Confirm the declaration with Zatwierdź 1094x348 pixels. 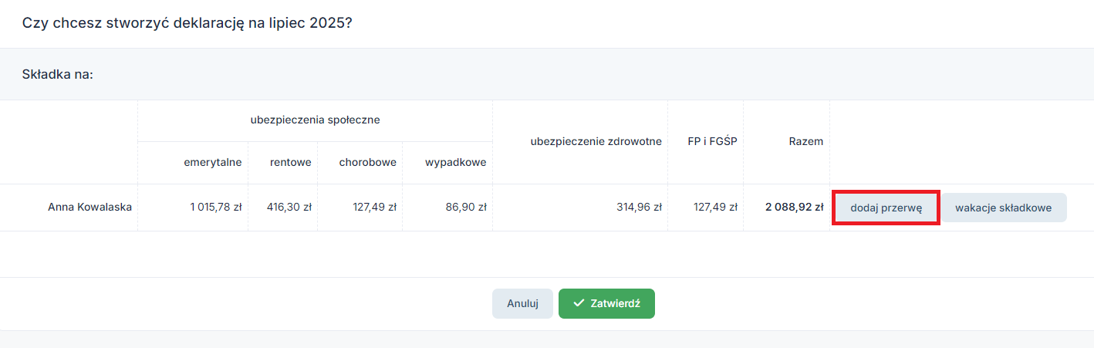click(x=606, y=303)
